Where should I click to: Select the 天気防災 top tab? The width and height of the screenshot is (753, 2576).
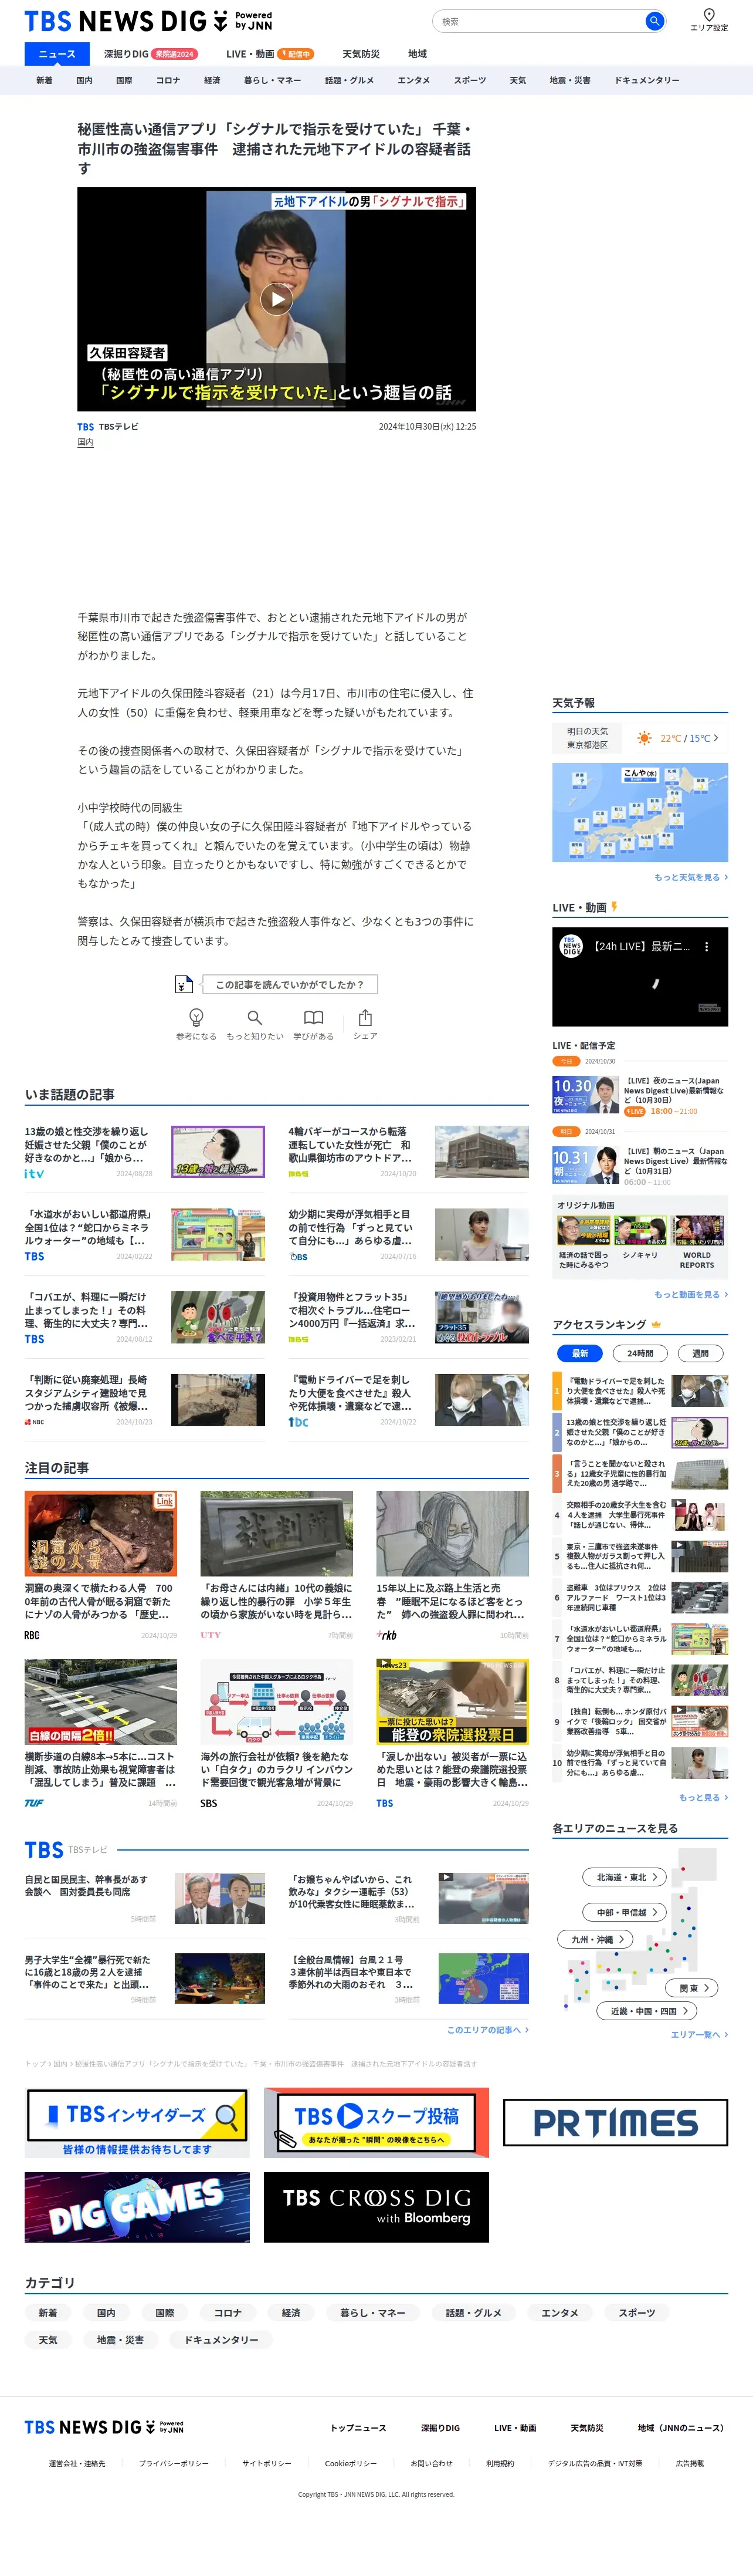point(361,54)
